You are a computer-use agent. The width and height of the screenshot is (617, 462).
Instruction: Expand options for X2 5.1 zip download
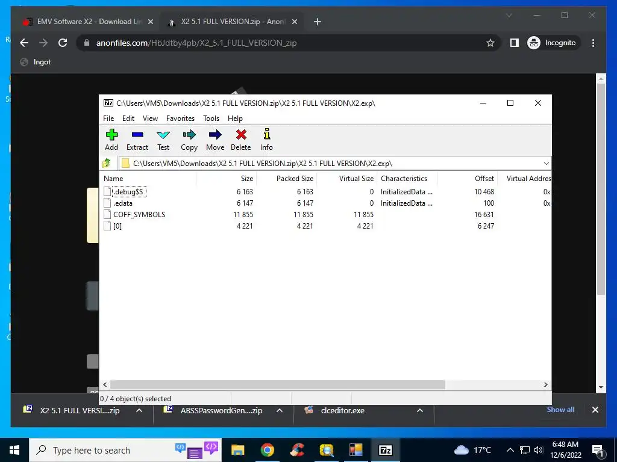139,410
